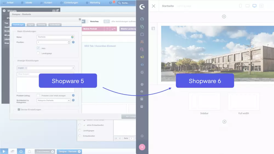The image size is (274, 154).
Task: Click the Shopware 5 start menu button
Action: click(4, 151)
